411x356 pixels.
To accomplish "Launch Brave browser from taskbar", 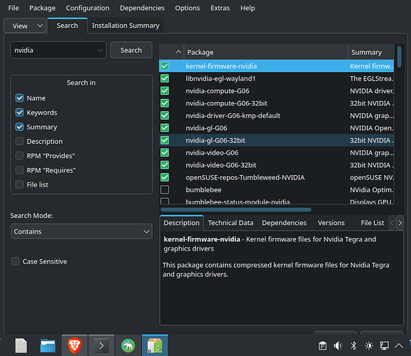I will [75, 345].
